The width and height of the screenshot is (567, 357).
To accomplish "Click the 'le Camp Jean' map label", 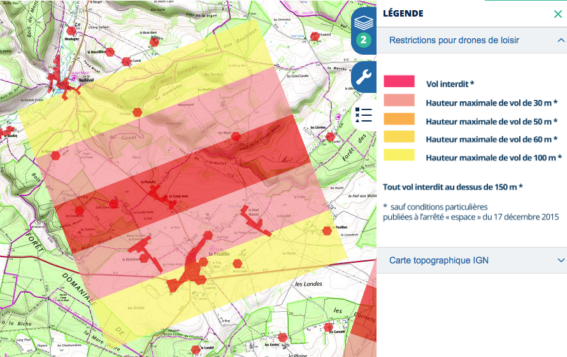I will [178, 196].
